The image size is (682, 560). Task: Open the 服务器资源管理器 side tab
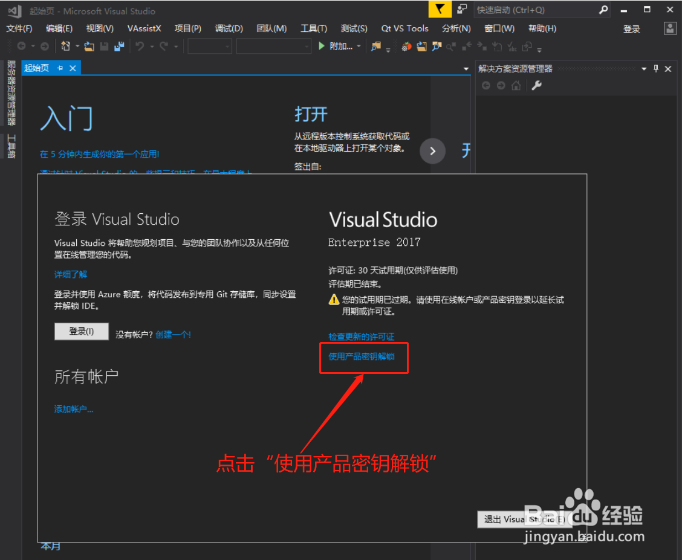tap(11, 92)
